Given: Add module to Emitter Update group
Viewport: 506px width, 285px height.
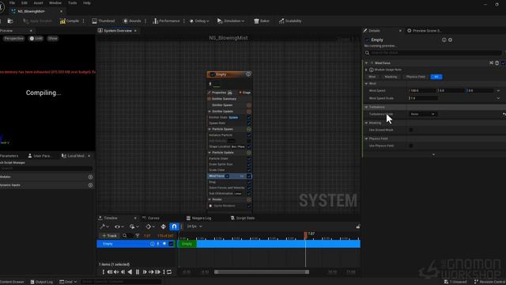Looking at the screenshot, I should click(249, 112).
